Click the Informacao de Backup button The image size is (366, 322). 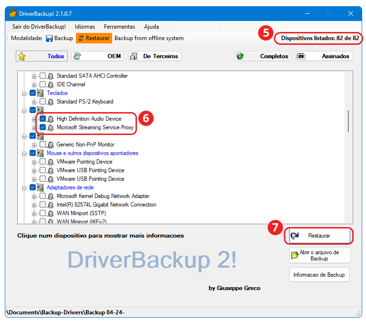point(319,275)
